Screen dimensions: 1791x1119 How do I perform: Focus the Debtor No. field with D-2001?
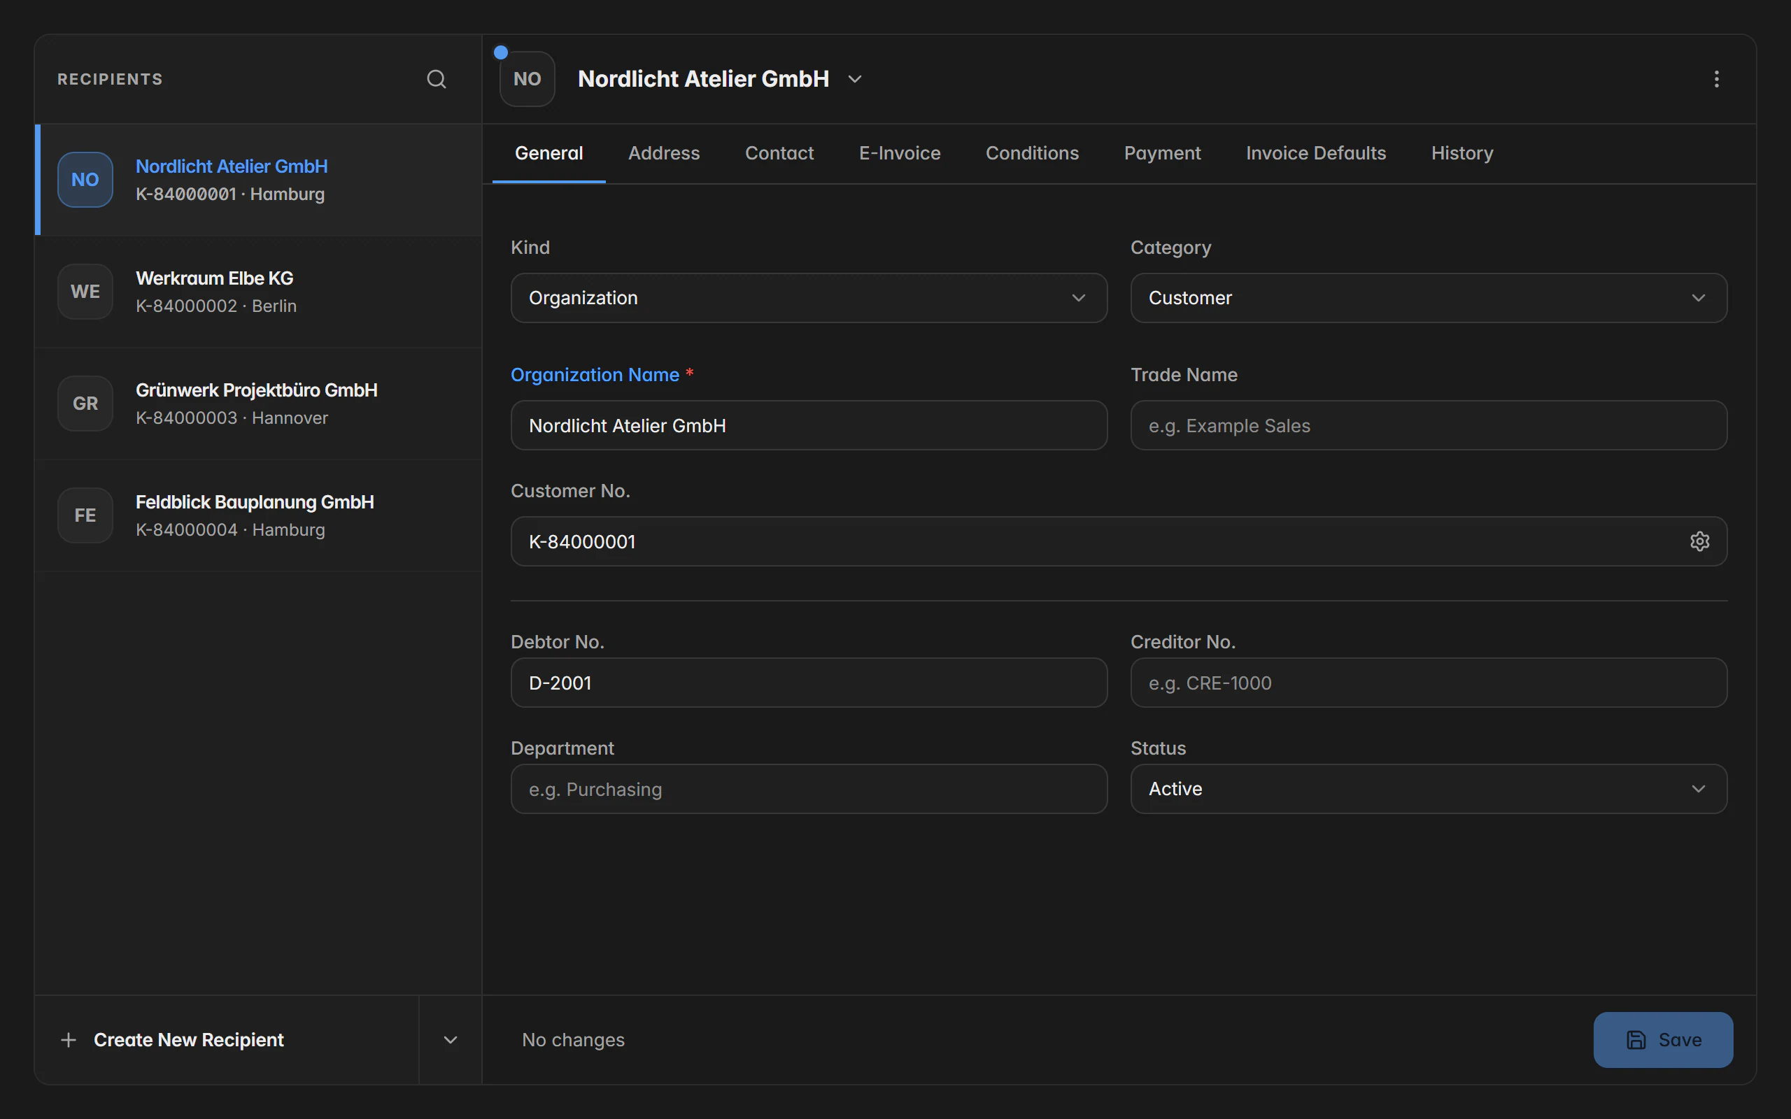coord(808,683)
